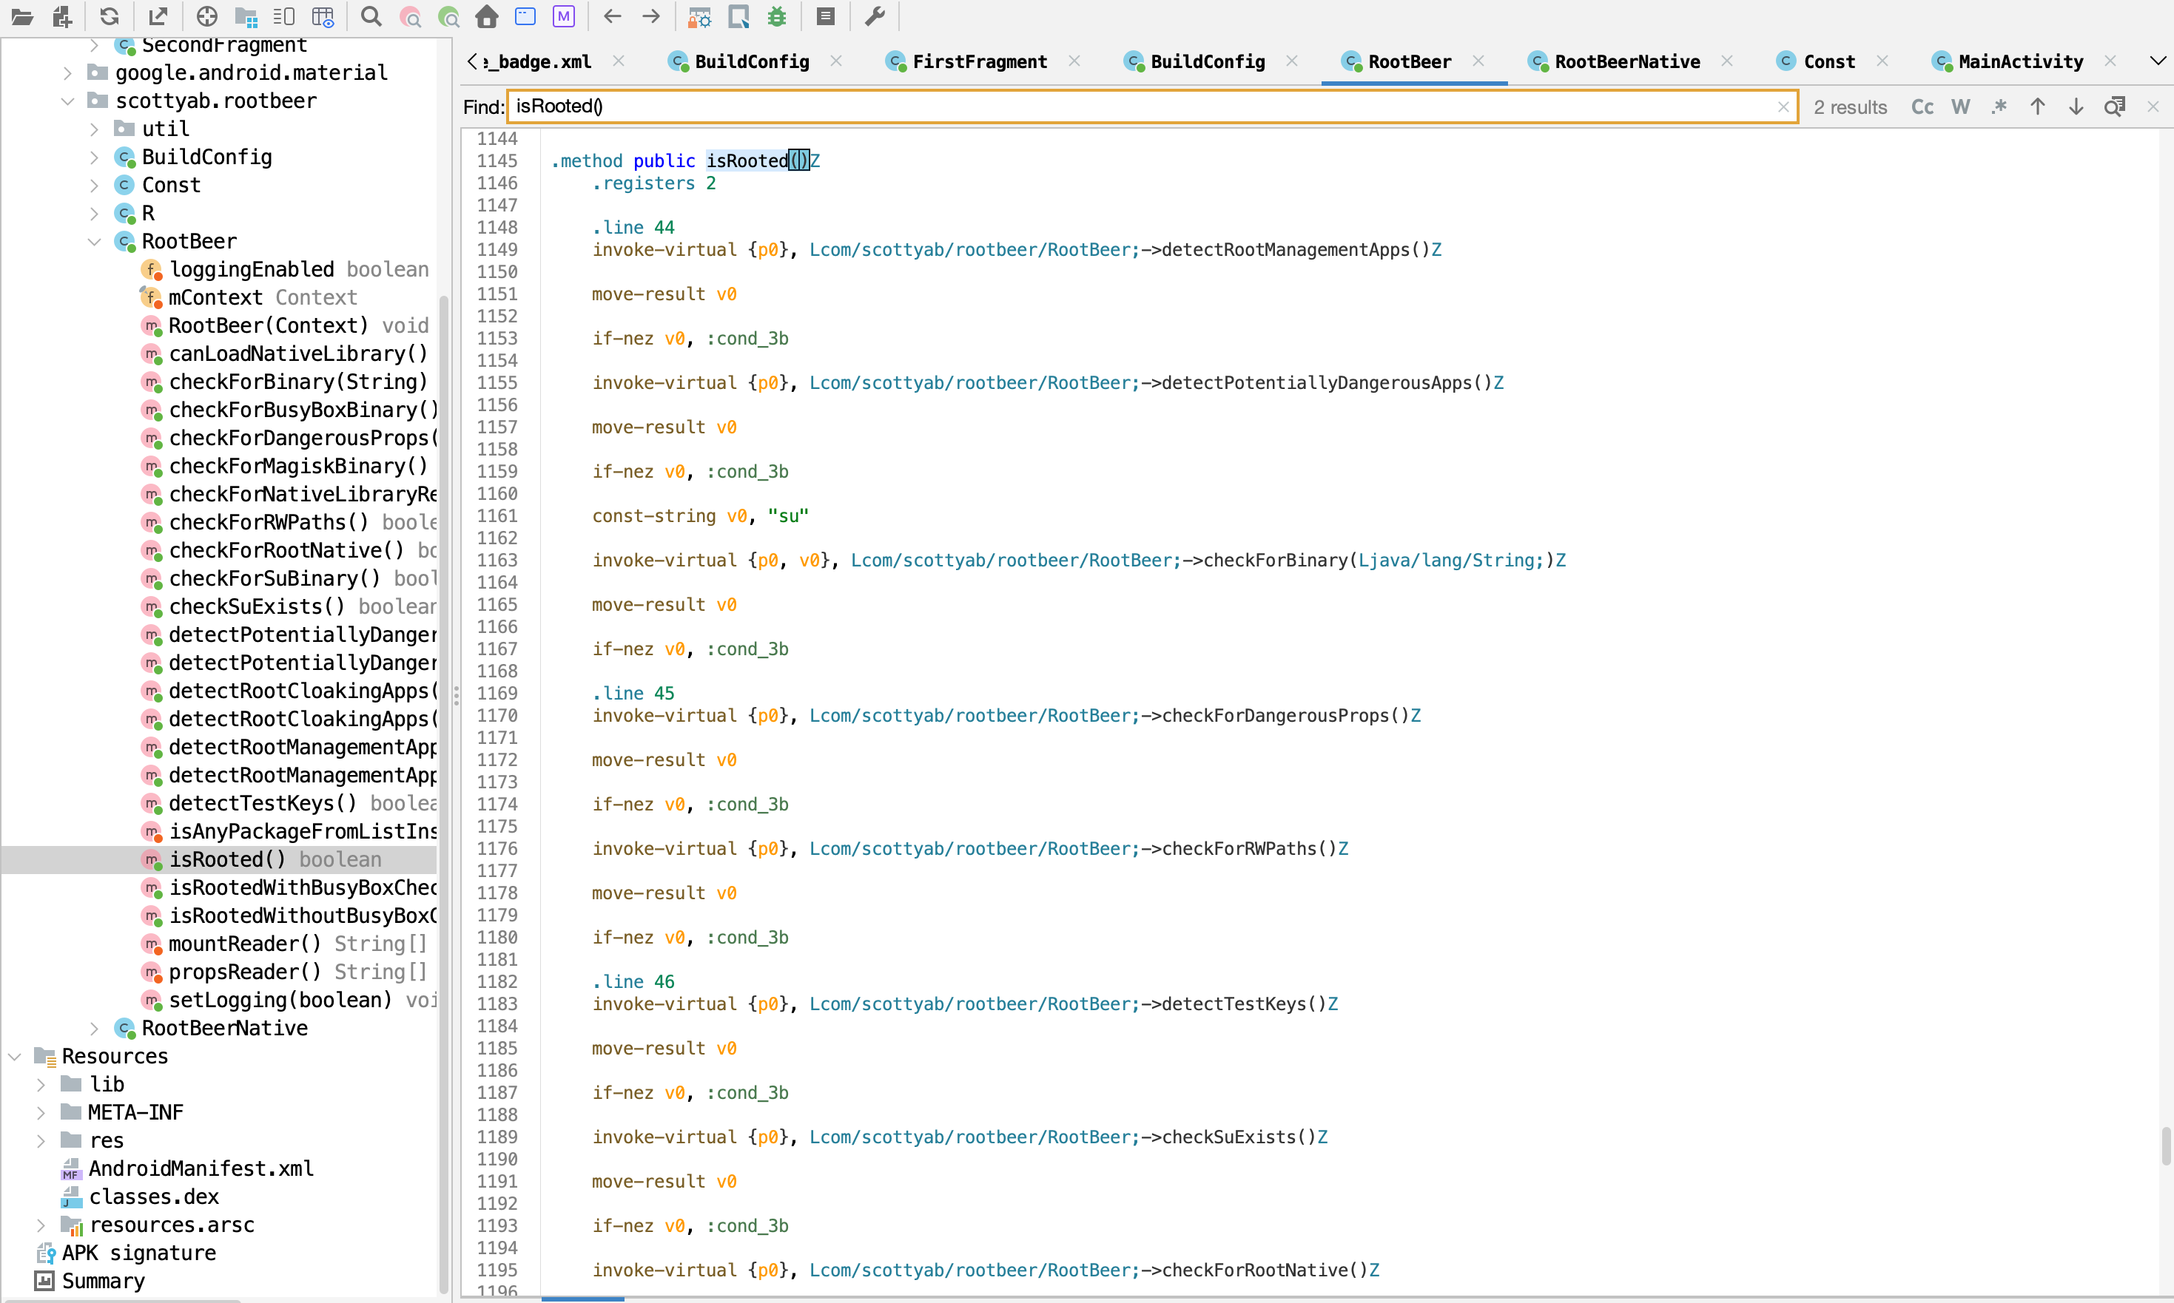This screenshot has width=2174, height=1303.
Task: Toggle find-all results search icon
Action: pyautogui.click(x=2114, y=107)
